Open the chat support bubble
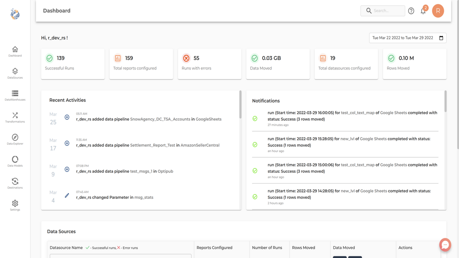Viewport: 459px width, 258px height. click(445, 244)
